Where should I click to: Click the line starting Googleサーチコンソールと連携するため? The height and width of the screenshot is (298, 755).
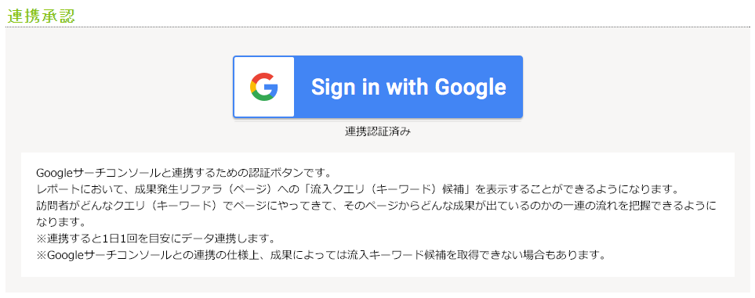pos(183,172)
